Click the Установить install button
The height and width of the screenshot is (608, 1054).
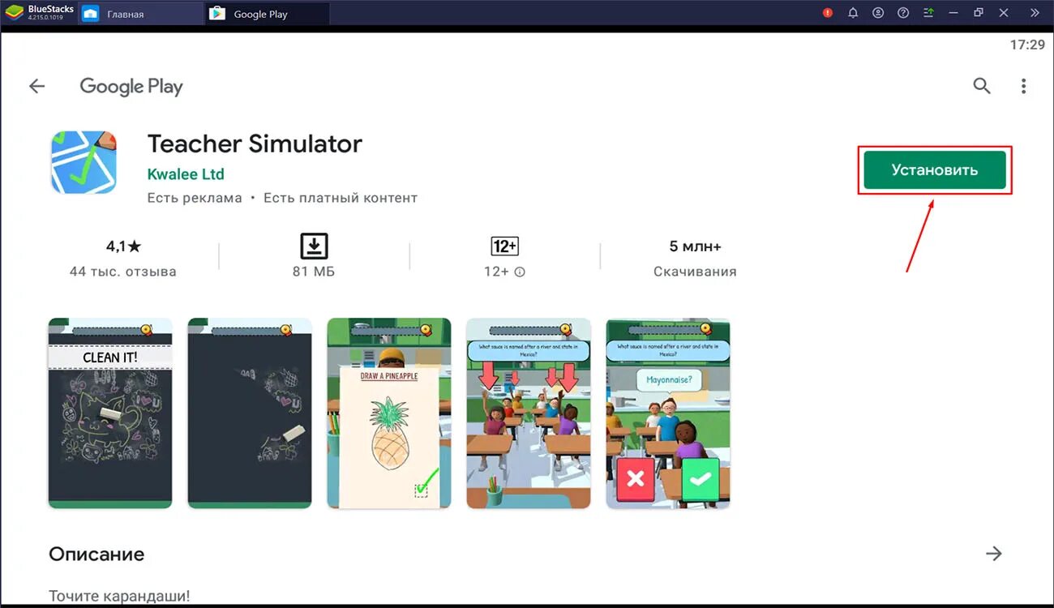935,170
